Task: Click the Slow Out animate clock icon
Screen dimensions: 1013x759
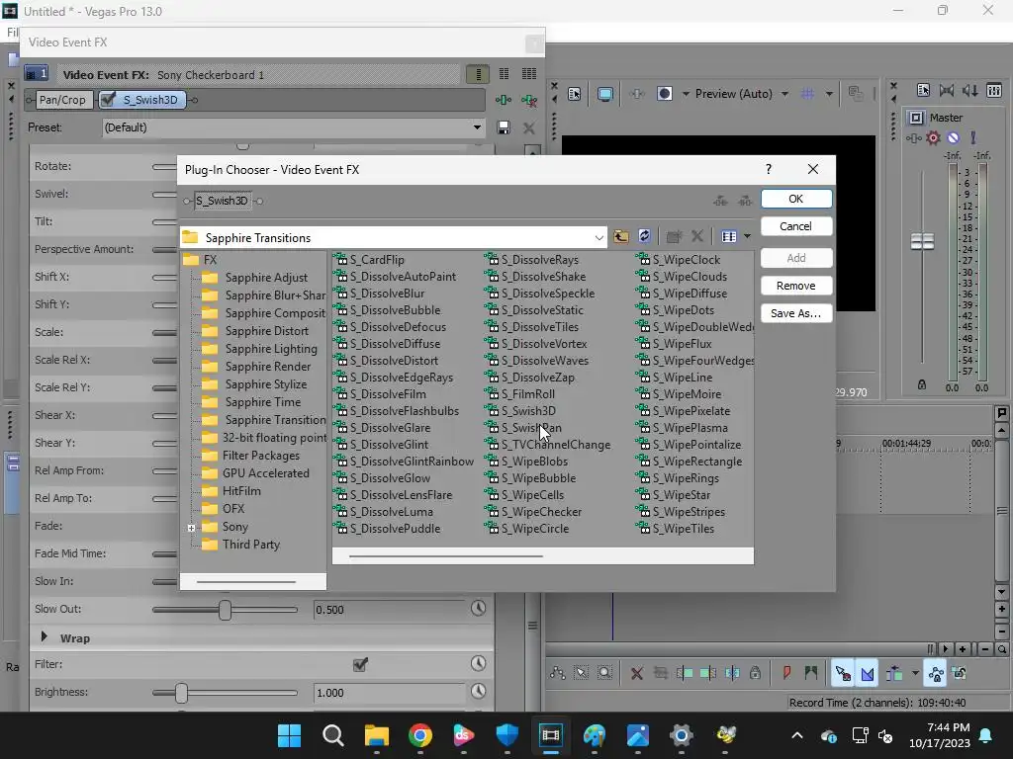Action: pyautogui.click(x=478, y=608)
